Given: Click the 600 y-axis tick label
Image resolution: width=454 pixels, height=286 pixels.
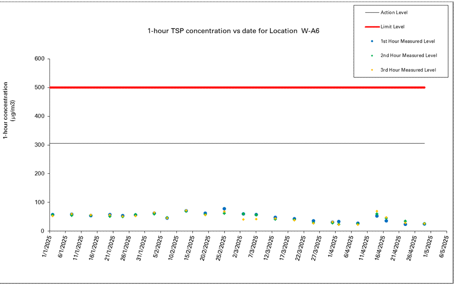Looking at the screenshot, I should [x=40, y=59].
